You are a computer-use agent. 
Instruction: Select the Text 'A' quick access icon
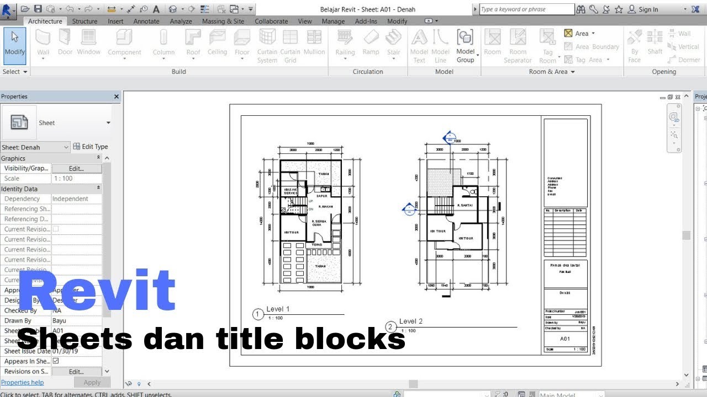(156, 9)
